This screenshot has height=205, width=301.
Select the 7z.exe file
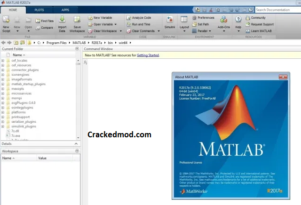point(16,136)
